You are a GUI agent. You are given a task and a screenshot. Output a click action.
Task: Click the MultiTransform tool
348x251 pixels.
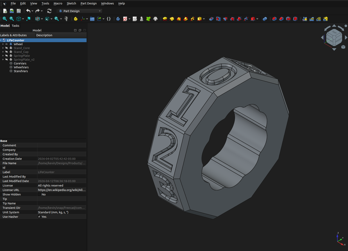pyautogui.click(x=326, y=19)
